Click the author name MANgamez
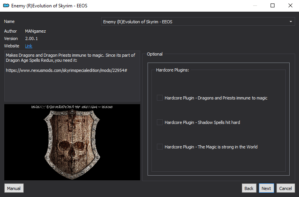Screen dimensions: 299x197 tap(35, 31)
